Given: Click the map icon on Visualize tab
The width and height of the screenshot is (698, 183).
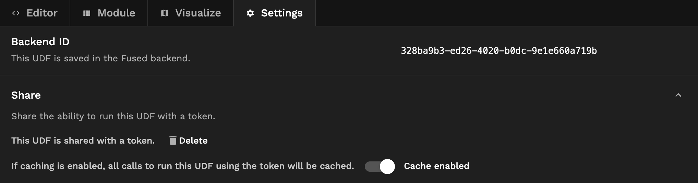Looking at the screenshot, I should pyautogui.click(x=165, y=13).
